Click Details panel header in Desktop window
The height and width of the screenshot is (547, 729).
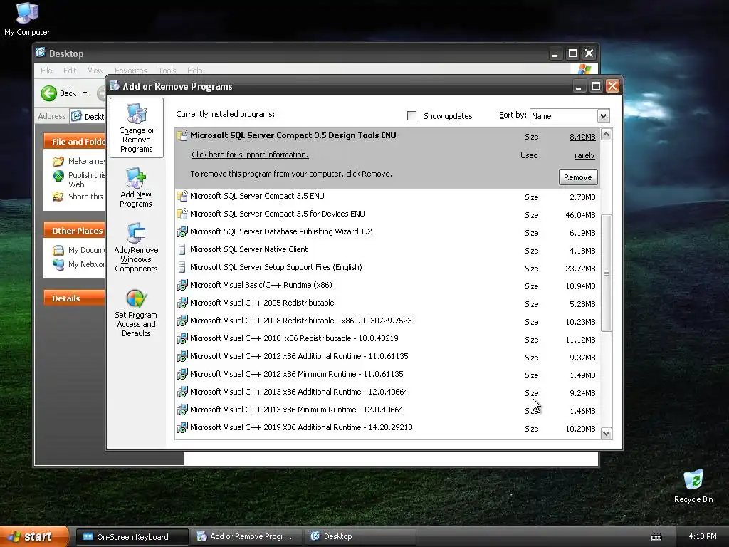click(74, 298)
